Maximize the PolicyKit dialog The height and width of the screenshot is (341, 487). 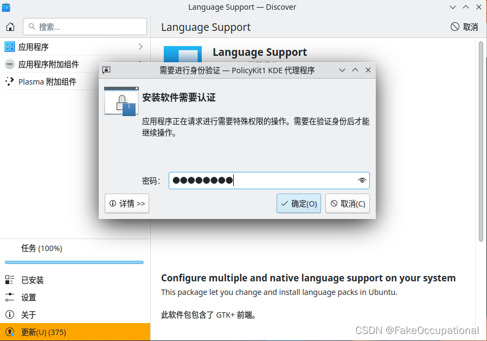(355, 70)
